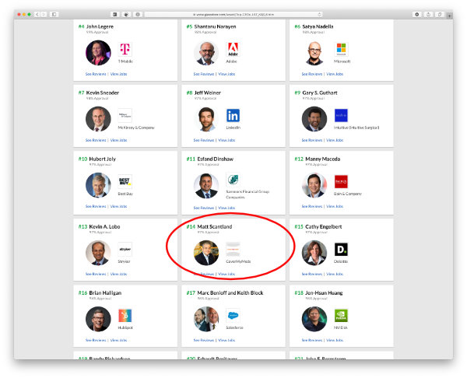Open See Reviews for Marc Benioff card
This screenshot has width=467, height=378.
pyautogui.click(x=204, y=340)
